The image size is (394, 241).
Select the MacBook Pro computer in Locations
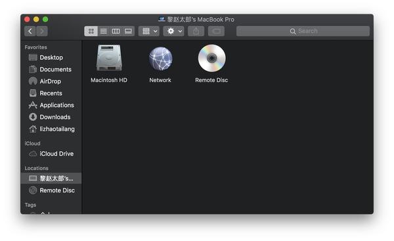pyautogui.click(x=51, y=179)
